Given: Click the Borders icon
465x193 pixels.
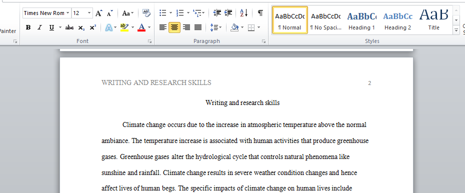Looking at the screenshot, I should [x=251, y=27].
